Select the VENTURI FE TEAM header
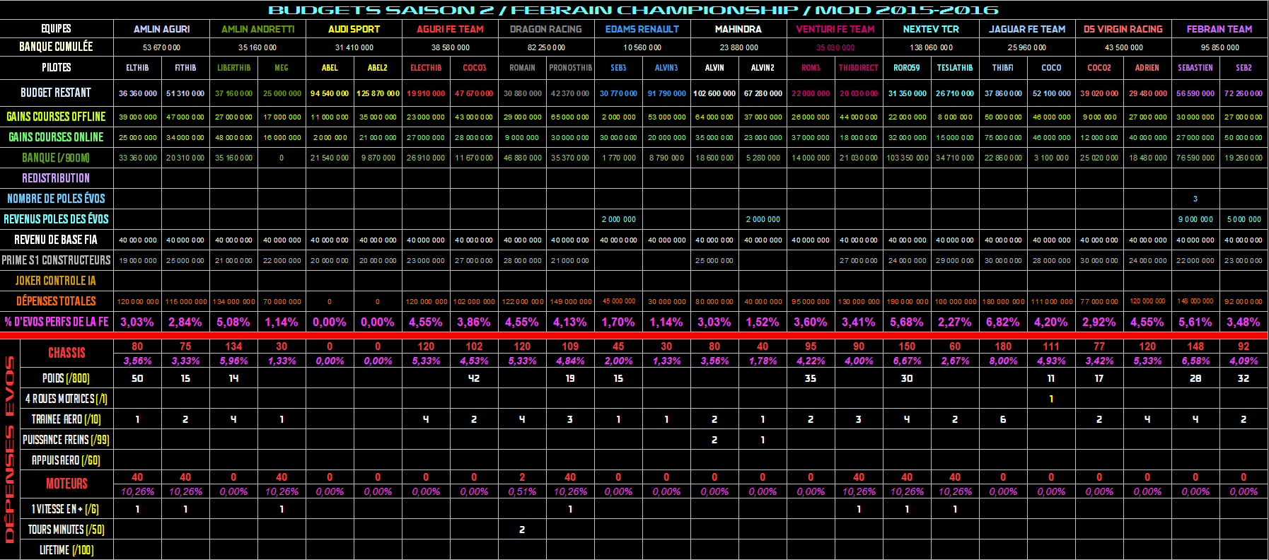 pos(835,29)
